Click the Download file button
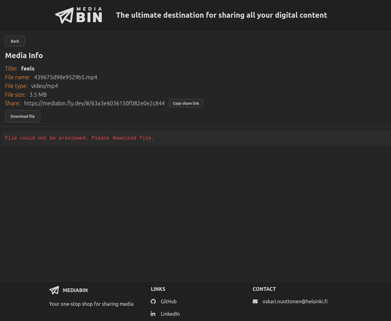 22,116
